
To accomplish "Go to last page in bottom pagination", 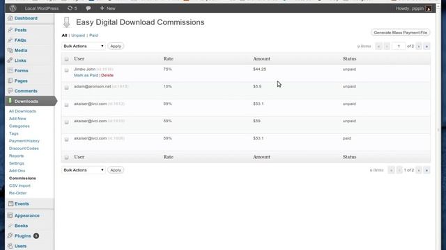I will (426, 170).
